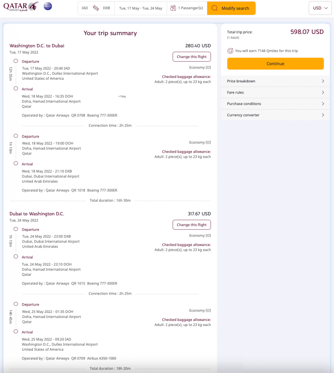Open the Currency converter section
Image resolution: width=334 pixels, height=373 pixels.
275,115
